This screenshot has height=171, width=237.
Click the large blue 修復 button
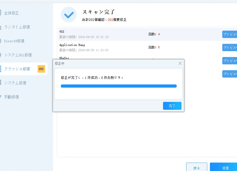click(x=224, y=168)
